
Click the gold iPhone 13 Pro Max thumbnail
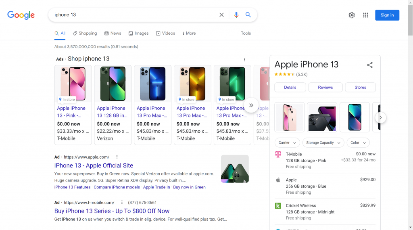(192, 84)
